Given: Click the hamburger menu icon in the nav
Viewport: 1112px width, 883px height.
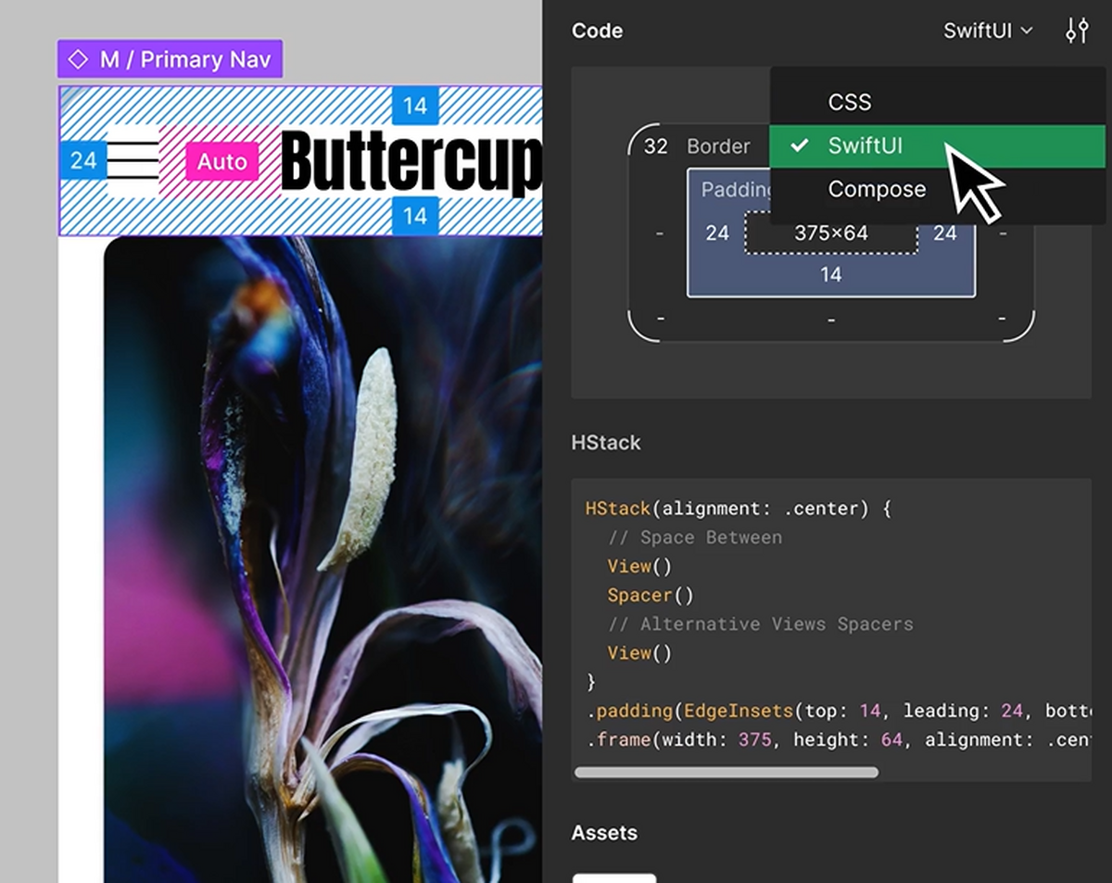Looking at the screenshot, I should tap(133, 162).
